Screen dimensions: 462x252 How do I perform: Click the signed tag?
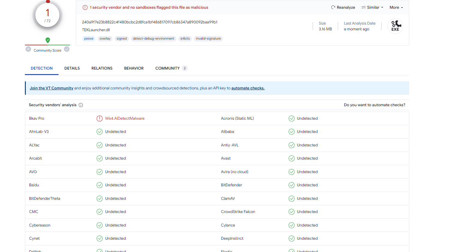tap(121, 39)
